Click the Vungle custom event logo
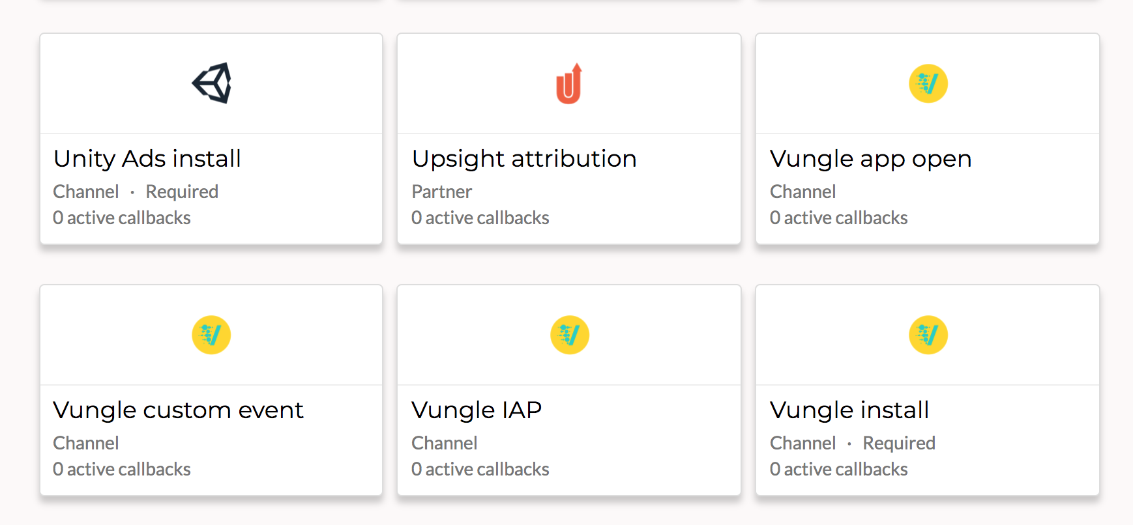1133x525 pixels. tap(211, 335)
